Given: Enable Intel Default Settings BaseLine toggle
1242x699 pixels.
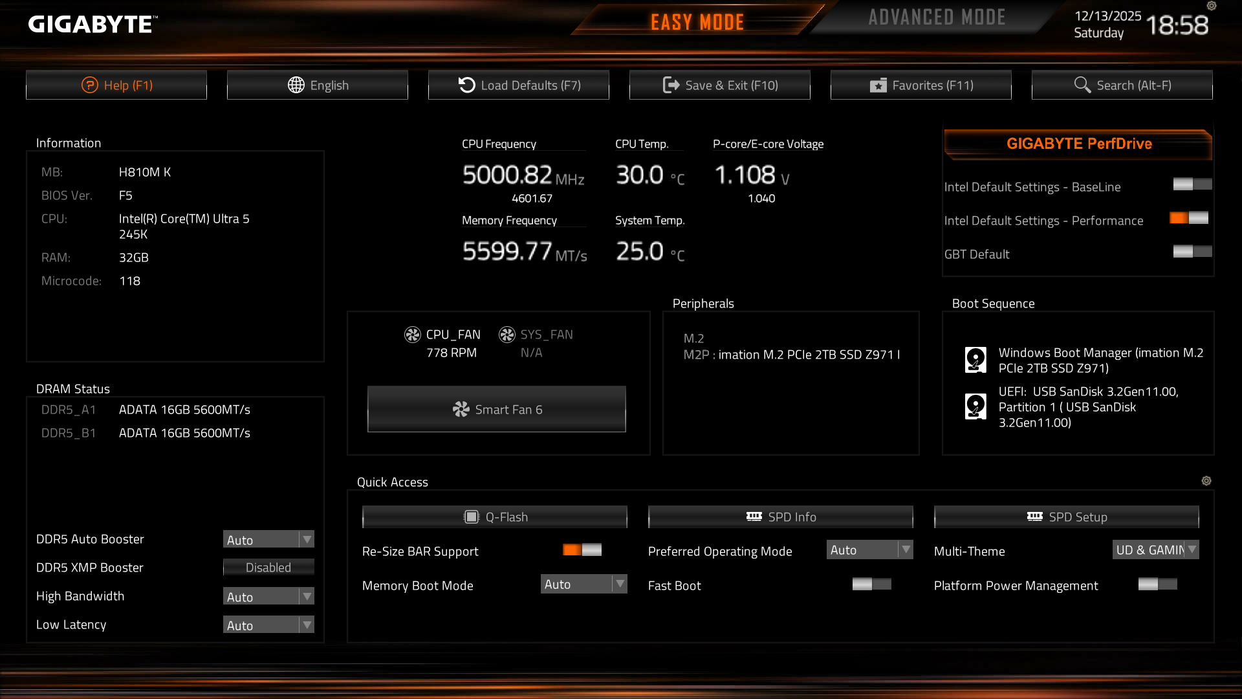Looking at the screenshot, I should point(1192,184).
